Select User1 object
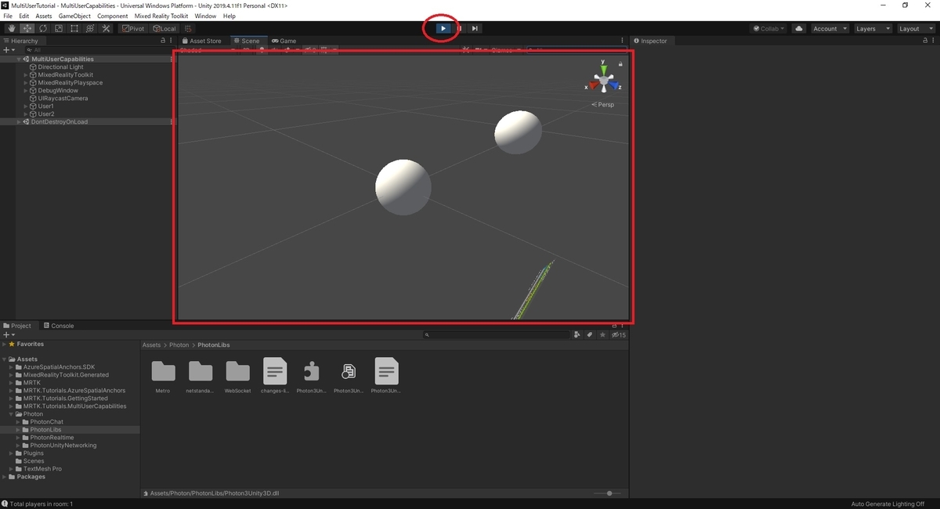Screen dimensions: 940x509 (x=45, y=106)
